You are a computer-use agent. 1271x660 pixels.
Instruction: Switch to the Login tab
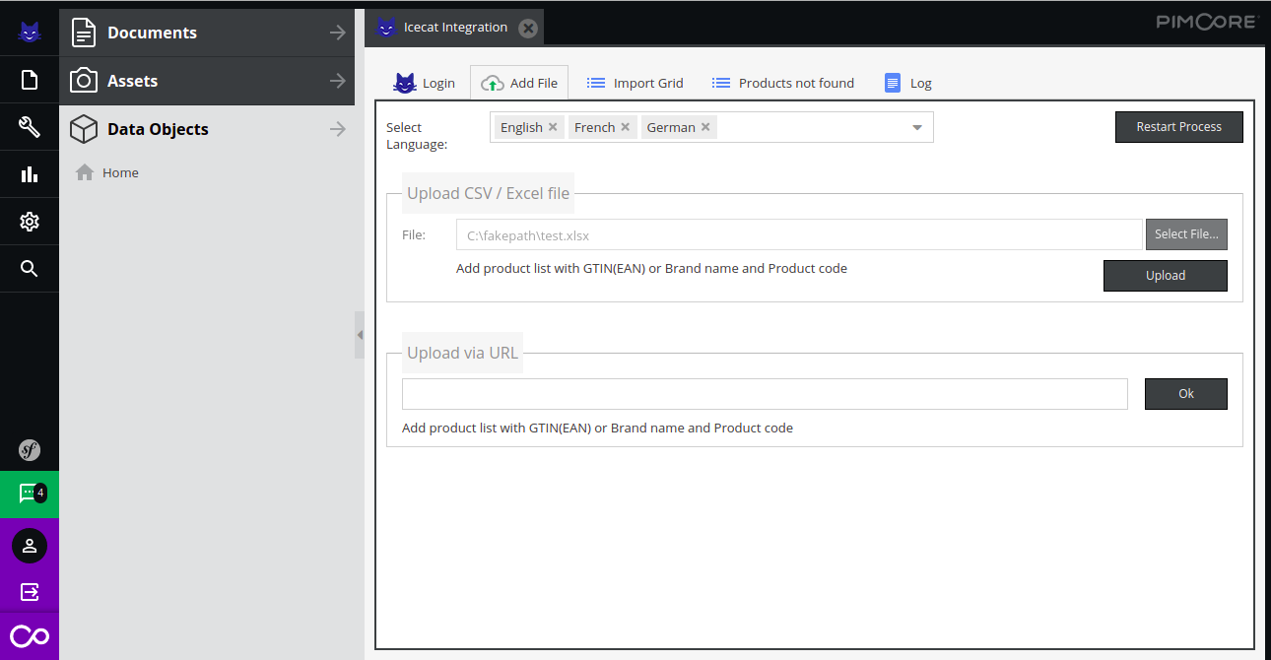[x=424, y=83]
